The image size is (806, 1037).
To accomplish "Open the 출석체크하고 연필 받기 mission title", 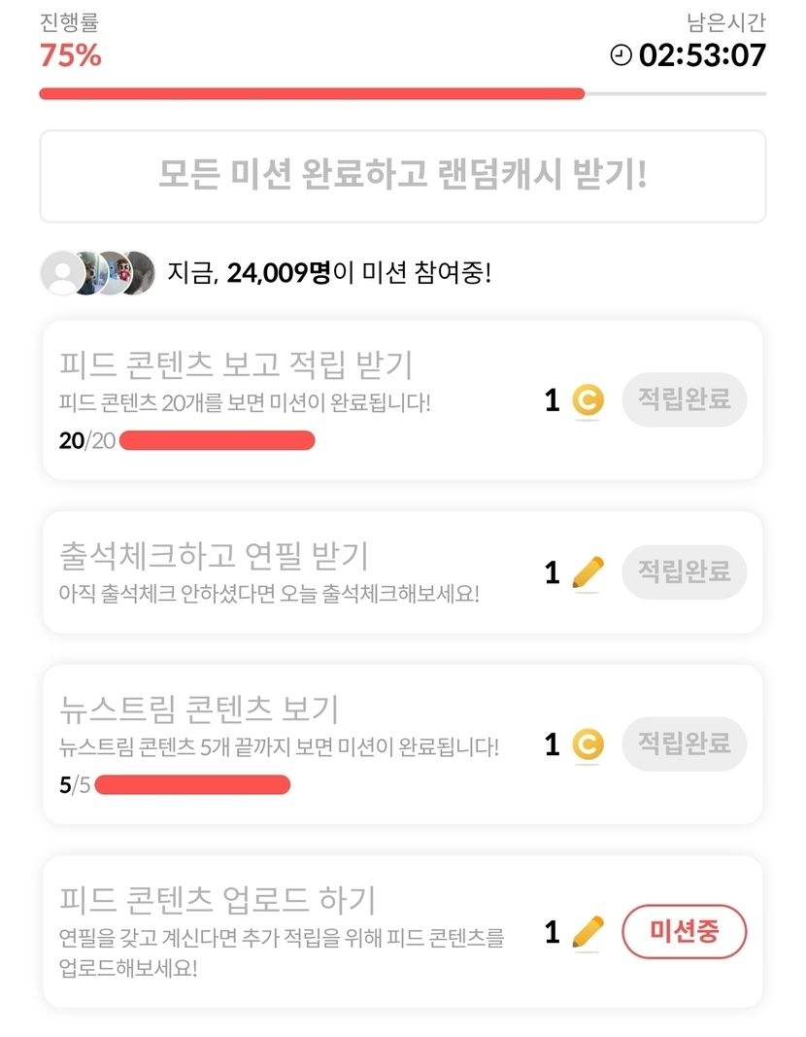I will pos(214,555).
